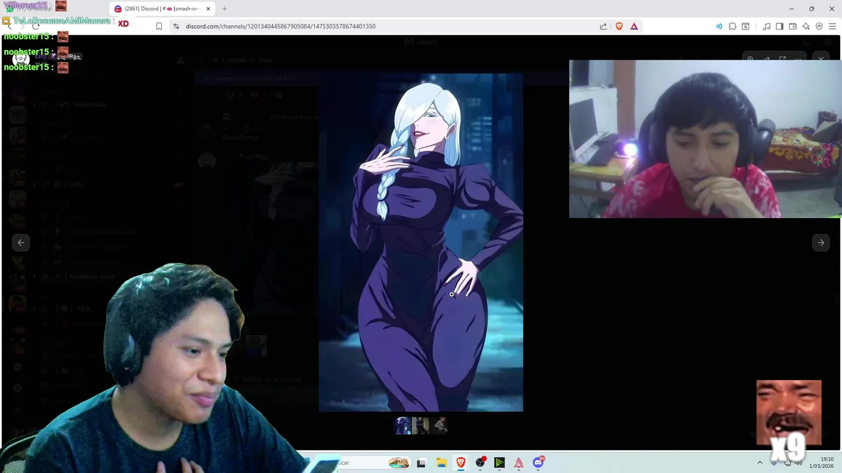Screen dimensions: 842x473
Task: Open the media control music note icon
Action: pos(766,26)
